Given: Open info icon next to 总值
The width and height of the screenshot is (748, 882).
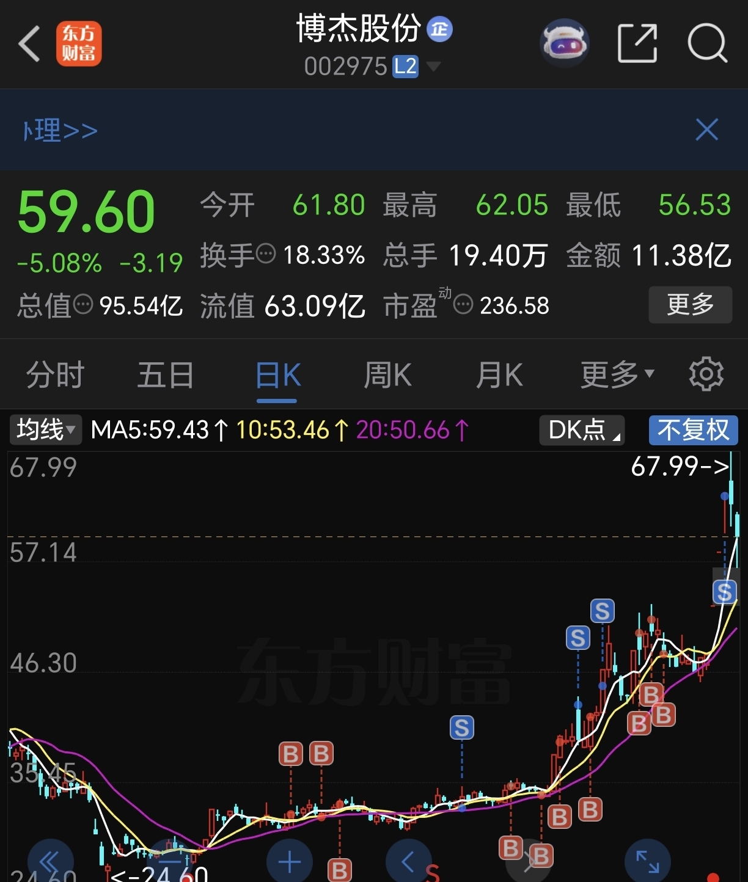Looking at the screenshot, I should [x=83, y=304].
